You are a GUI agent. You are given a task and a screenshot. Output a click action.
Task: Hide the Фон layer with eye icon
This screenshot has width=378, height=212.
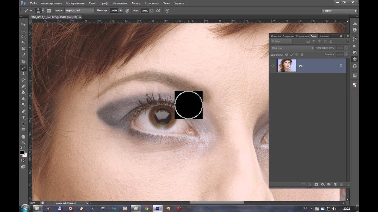pyautogui.click(x=273, y=66)
